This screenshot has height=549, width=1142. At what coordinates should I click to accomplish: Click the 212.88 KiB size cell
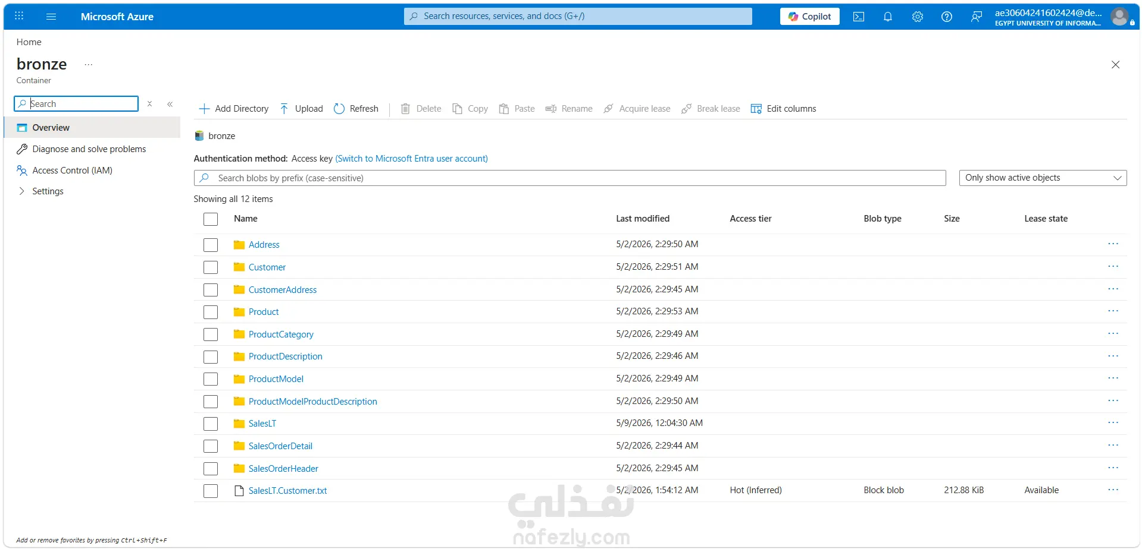coord(964,490)
